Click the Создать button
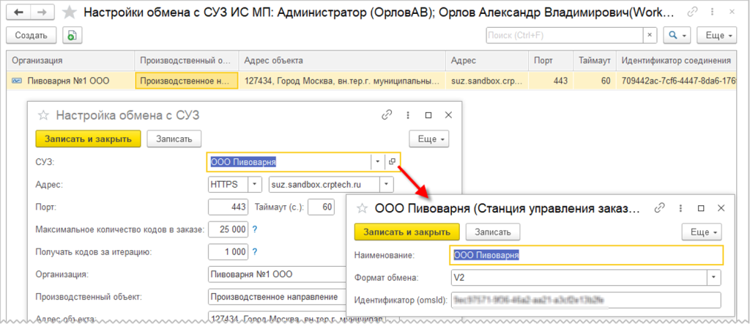Viewport: 750px width, 324px height. pos(30,35)
